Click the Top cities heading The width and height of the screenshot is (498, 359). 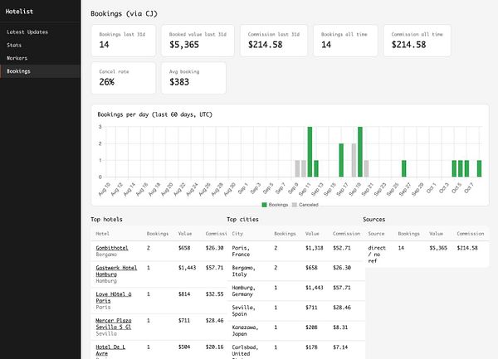pos(242,220)
